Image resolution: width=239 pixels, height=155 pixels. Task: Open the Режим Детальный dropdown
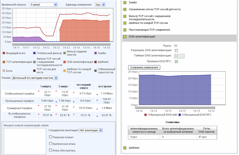[35, 78]
